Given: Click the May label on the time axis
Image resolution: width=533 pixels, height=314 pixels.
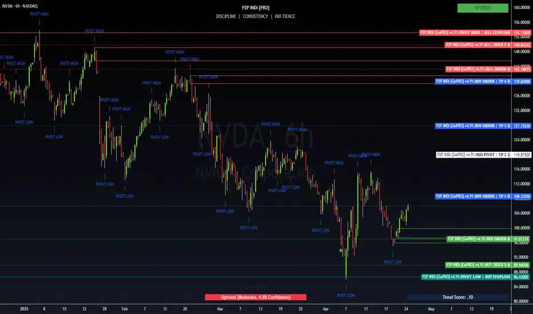Looking at the screenshot, I should click(x=431, y=309).
